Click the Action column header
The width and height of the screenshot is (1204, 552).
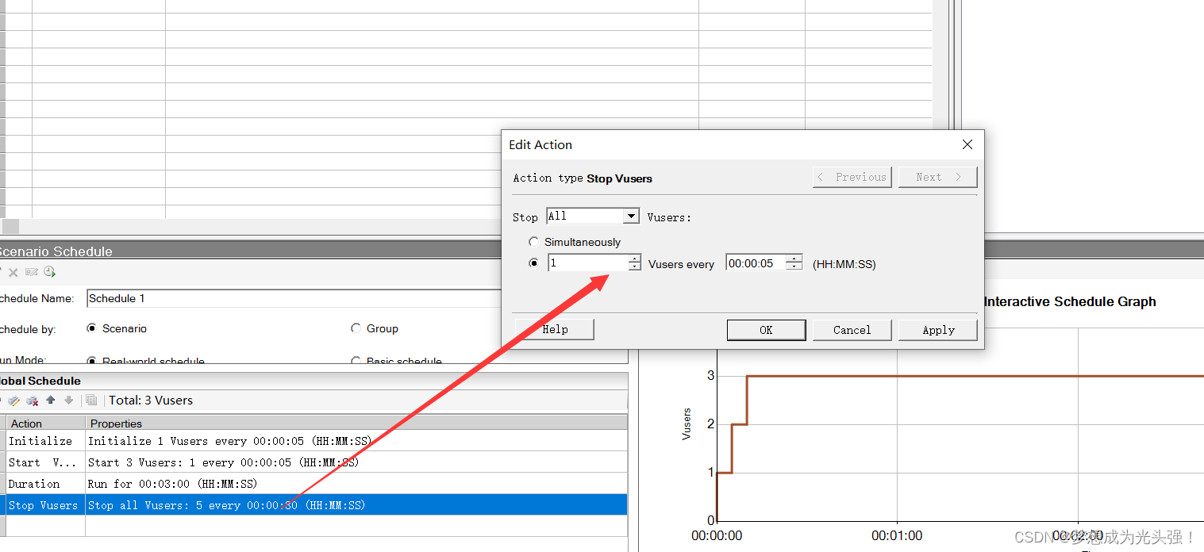click(45, 424)
